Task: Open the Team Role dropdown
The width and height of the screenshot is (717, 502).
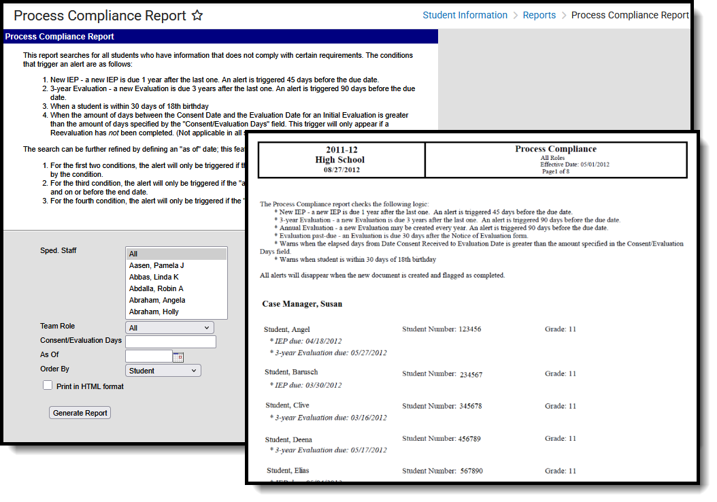Action: 169,328
